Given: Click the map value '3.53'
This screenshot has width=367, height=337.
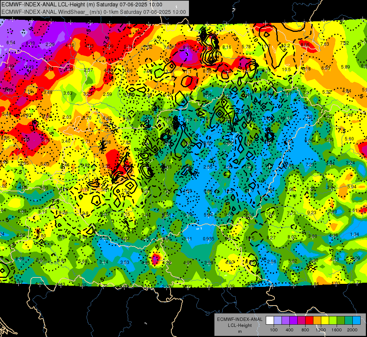Looking at the screenshot, I should pos(125,262).
